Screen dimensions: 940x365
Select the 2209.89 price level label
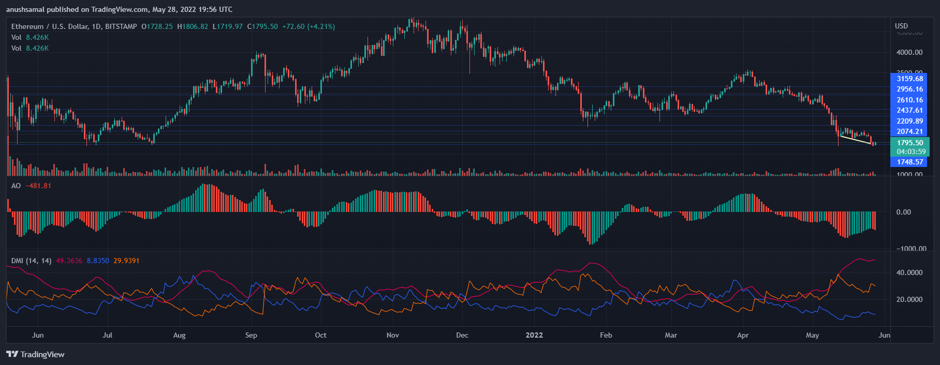coord(909,121)
